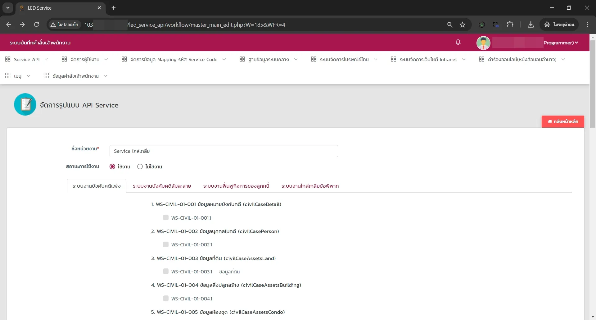
Task: Switch to ระบบงานบังคับคดีล้มละลาย tab
Action: click(x=162, y=186)
